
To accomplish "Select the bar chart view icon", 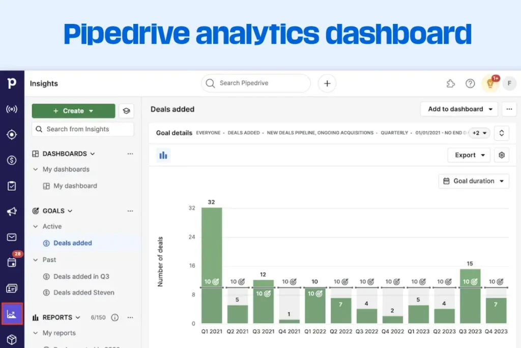I will pyautogui.click(x=163, y=155).
